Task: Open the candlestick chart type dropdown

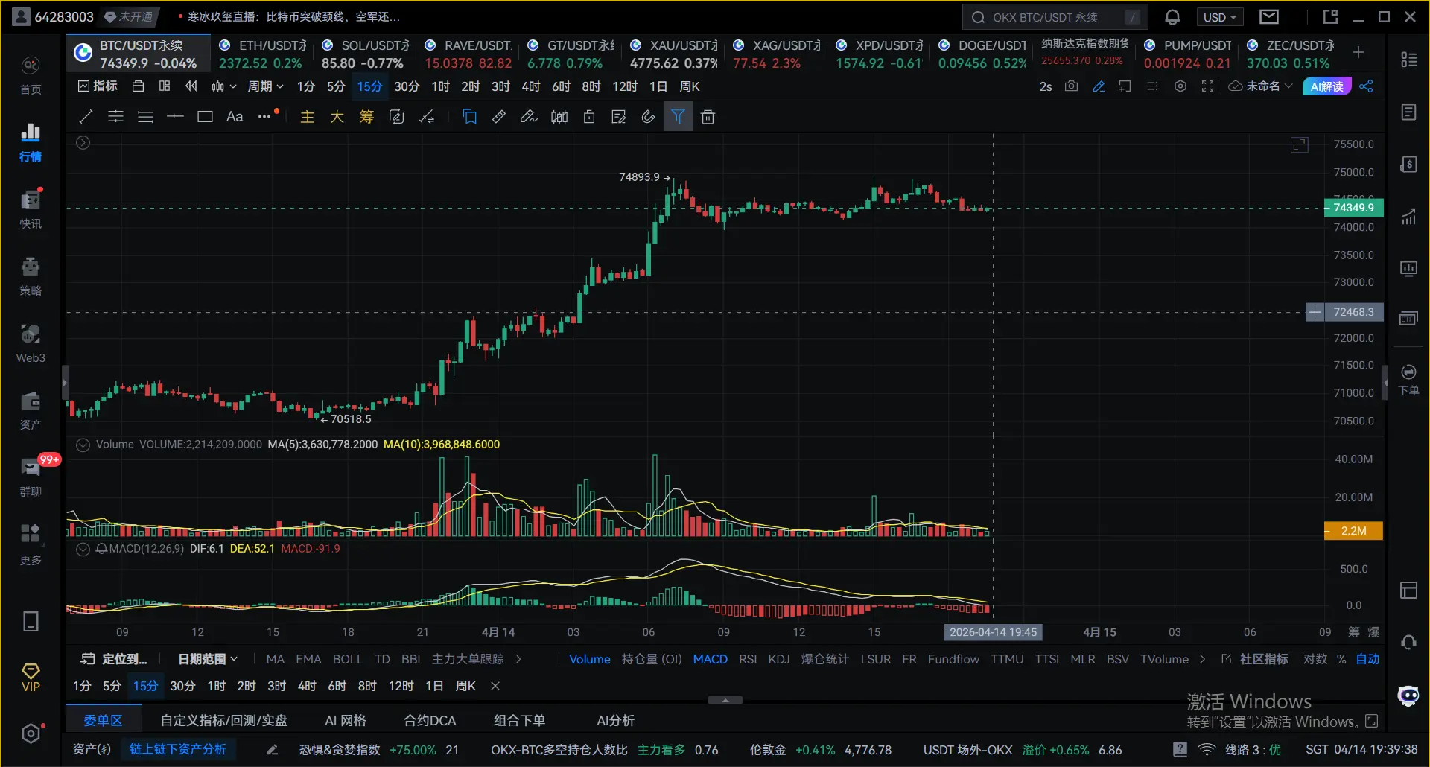Action: point(223,86)
